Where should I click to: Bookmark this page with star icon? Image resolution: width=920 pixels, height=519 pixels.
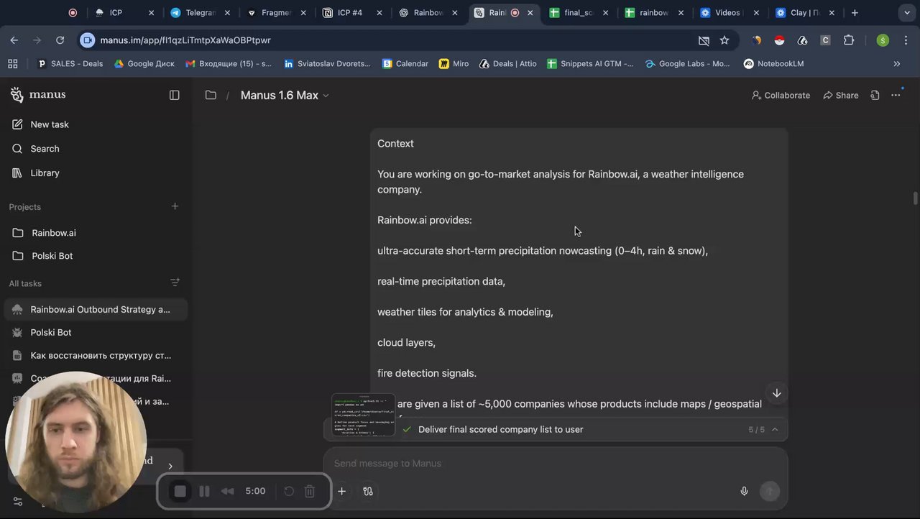coord(724,40)
